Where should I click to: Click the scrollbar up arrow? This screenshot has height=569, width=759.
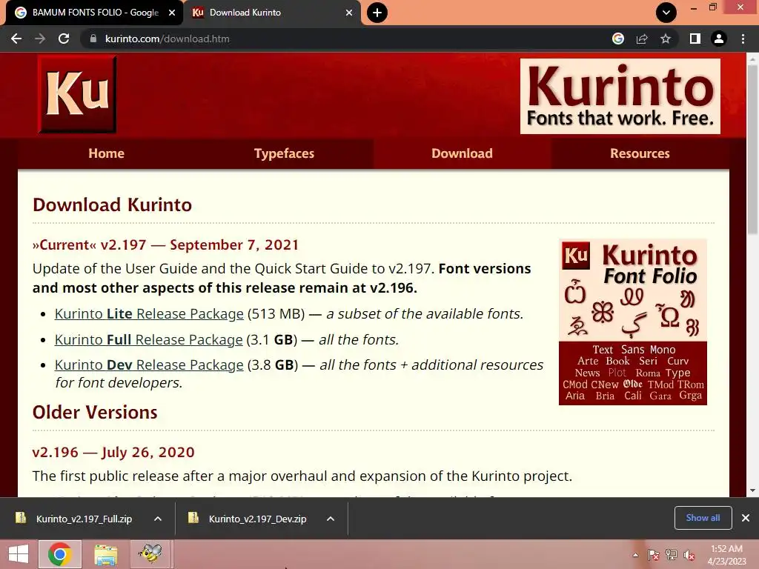point(752,59)
